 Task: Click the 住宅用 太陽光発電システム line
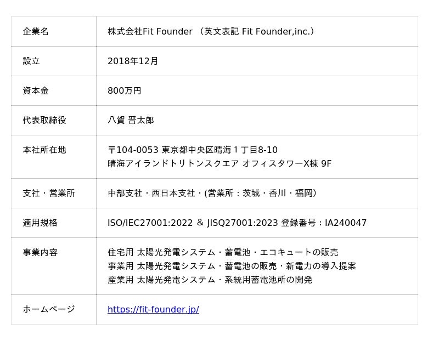(x=223, y=252)
